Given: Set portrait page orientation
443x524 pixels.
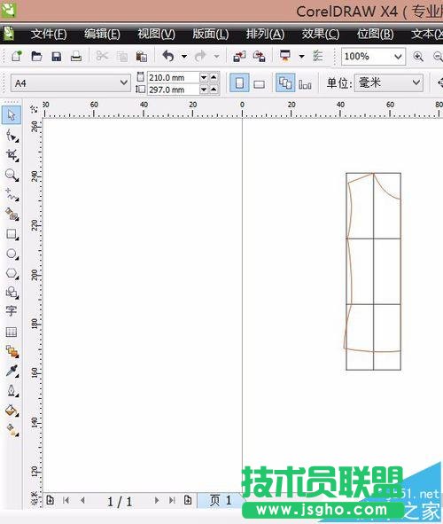Looking at the screenshot, I should (x=239, y=82).
